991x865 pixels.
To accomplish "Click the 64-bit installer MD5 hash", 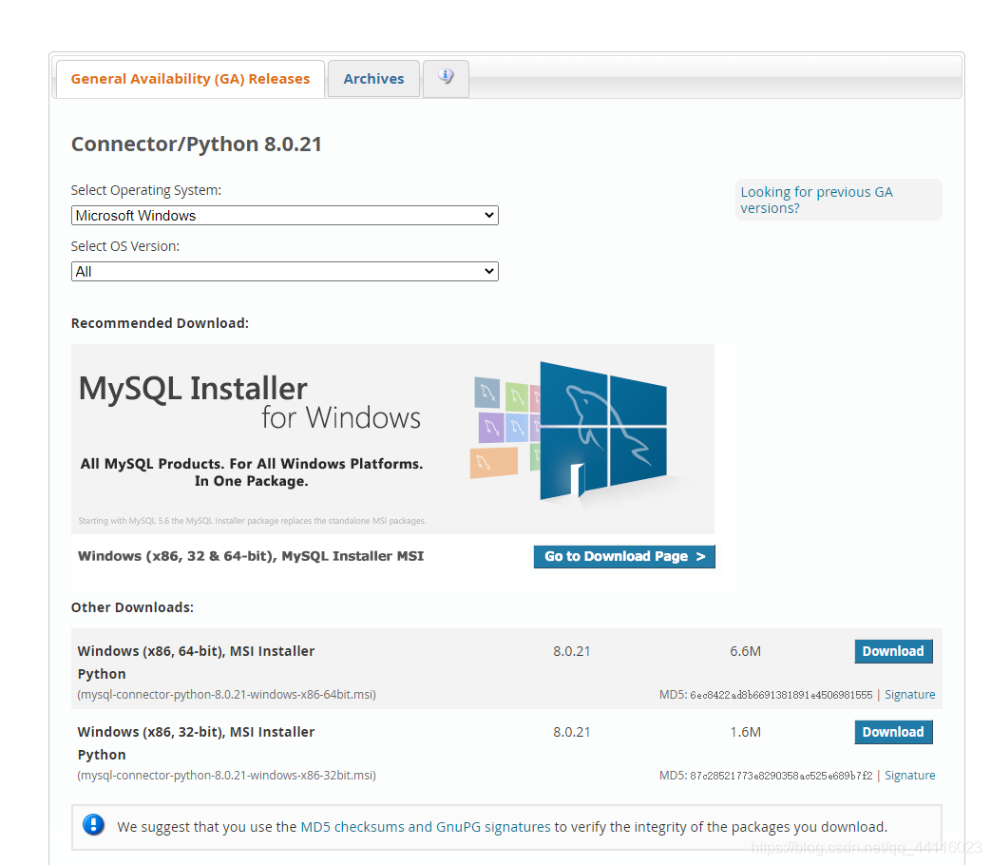I will pyautogui.click(x=781, y=695).
